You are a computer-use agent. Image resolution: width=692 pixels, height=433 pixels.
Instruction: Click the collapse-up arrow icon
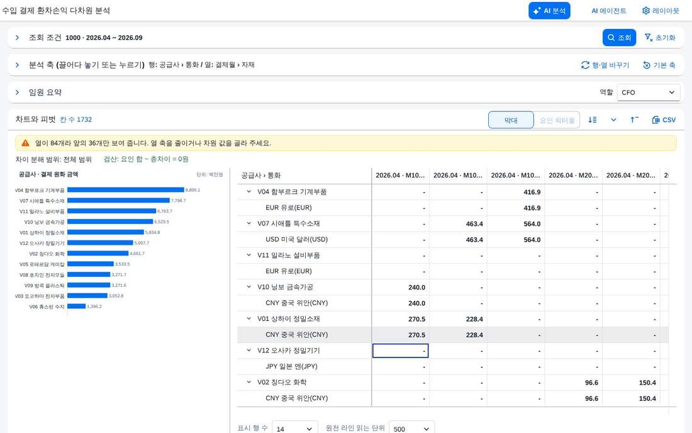click(x=634, y=120)
